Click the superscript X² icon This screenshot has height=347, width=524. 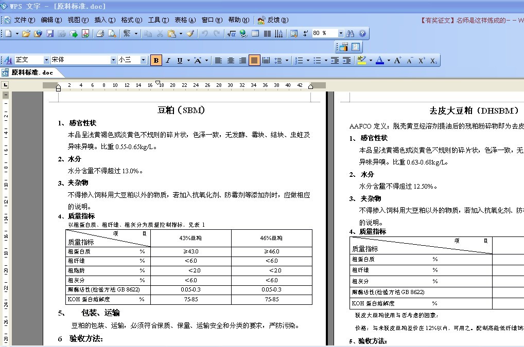click(422, 60)
